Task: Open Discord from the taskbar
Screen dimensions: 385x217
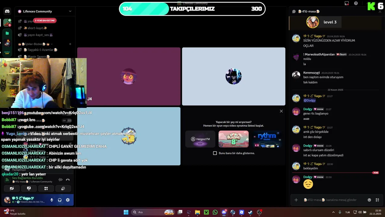Action: click(x=224, y=212)
